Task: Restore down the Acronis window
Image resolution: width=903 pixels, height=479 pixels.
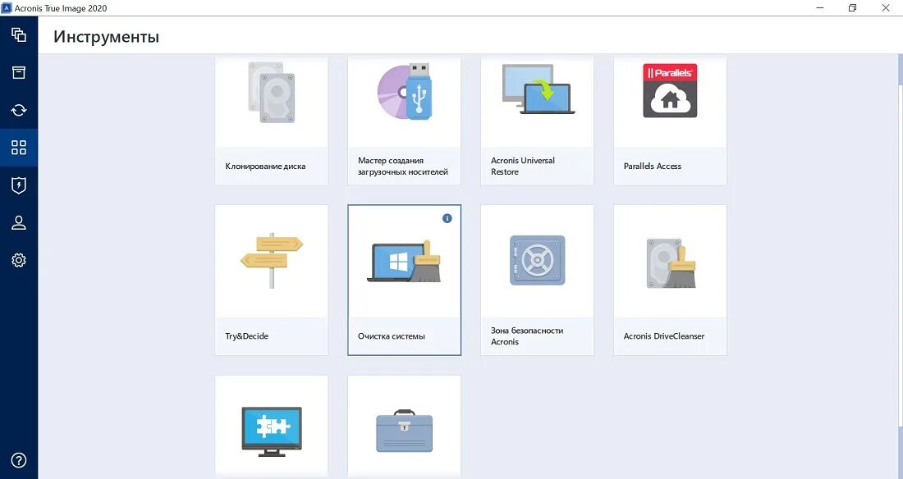Action: click(x=852, y=8)
